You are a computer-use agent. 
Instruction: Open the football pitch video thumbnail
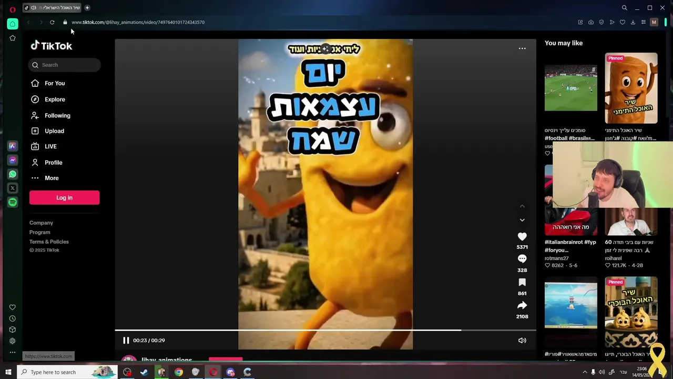click(570, 88)
